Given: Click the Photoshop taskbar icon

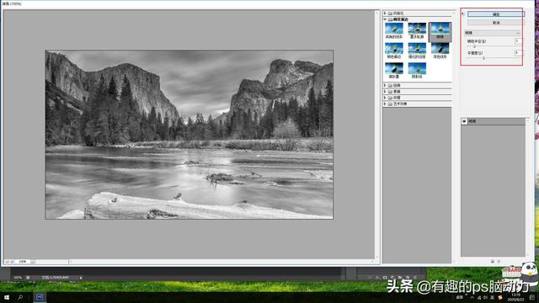Looking at the screenshot, I should click(x=40, y=297).
